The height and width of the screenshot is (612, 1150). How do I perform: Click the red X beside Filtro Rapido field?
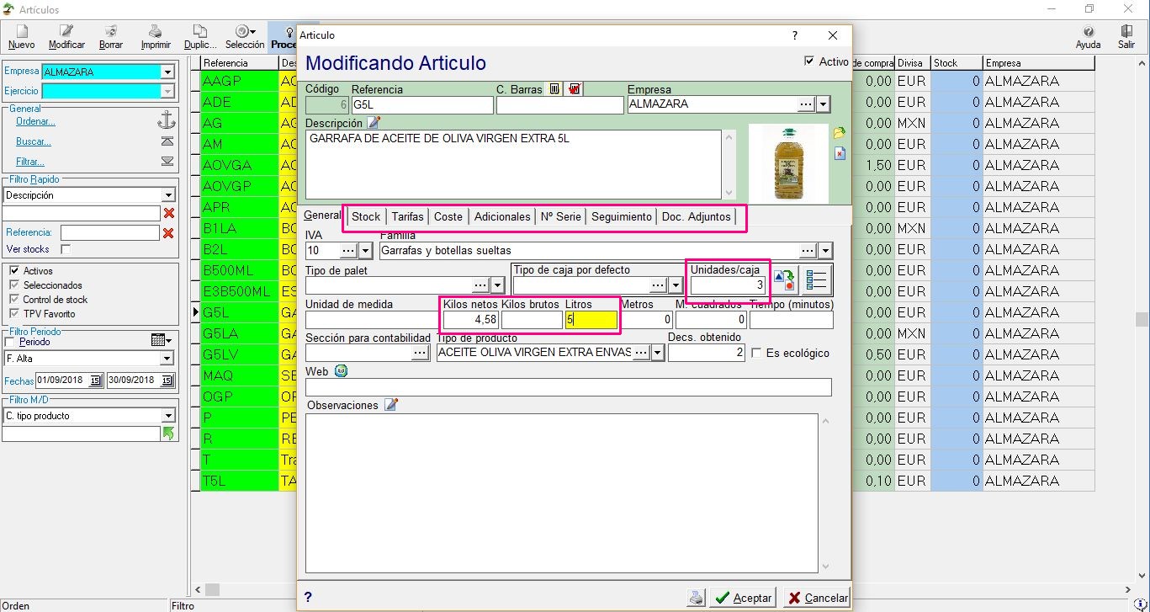pyautogui.click(x=168, y=214)
